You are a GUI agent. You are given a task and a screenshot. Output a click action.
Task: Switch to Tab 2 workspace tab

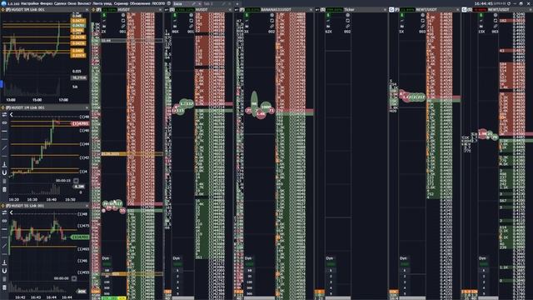pos(208,3)
